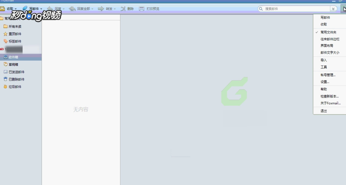The image size is (346, 185).
Task: Click the search magnifier icon
Action: [261, 9]
